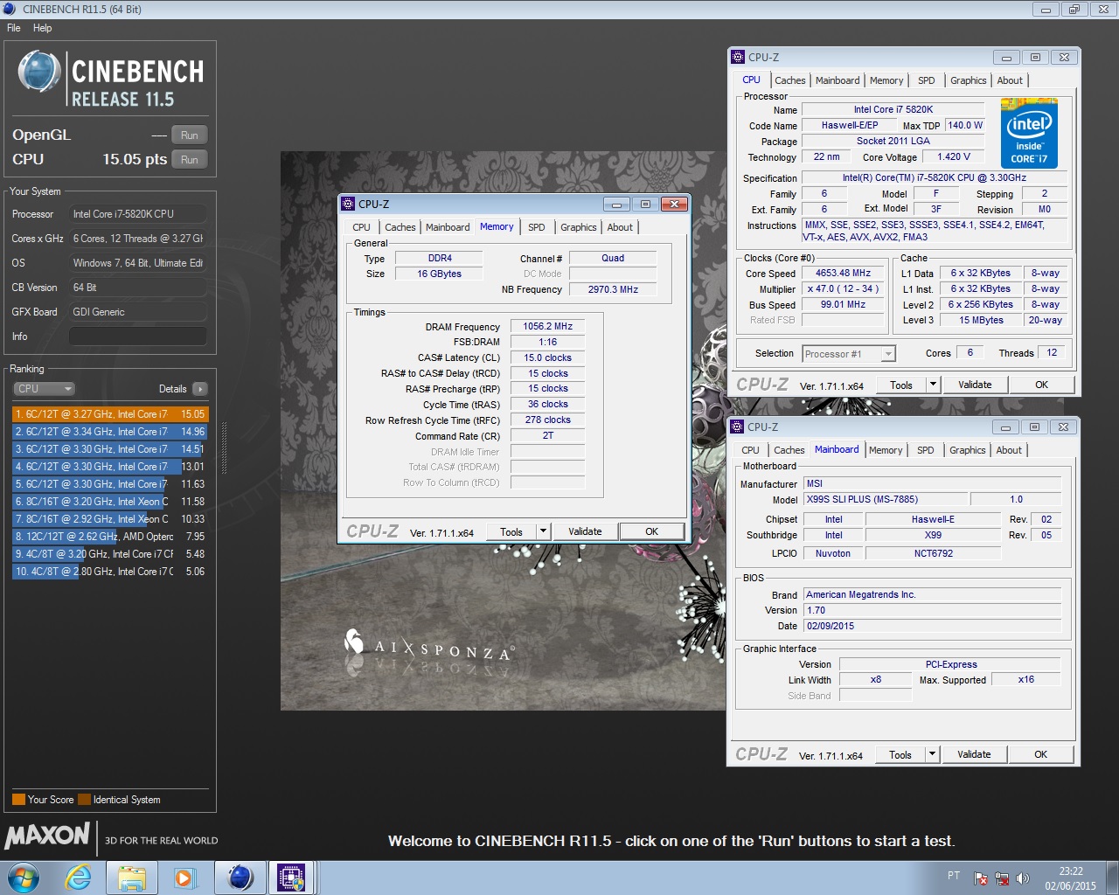This screenshot has width=1119, height=895.
Task: Click the DRAM Frequency value 1056.2 MHz
Action: (548, 327)
